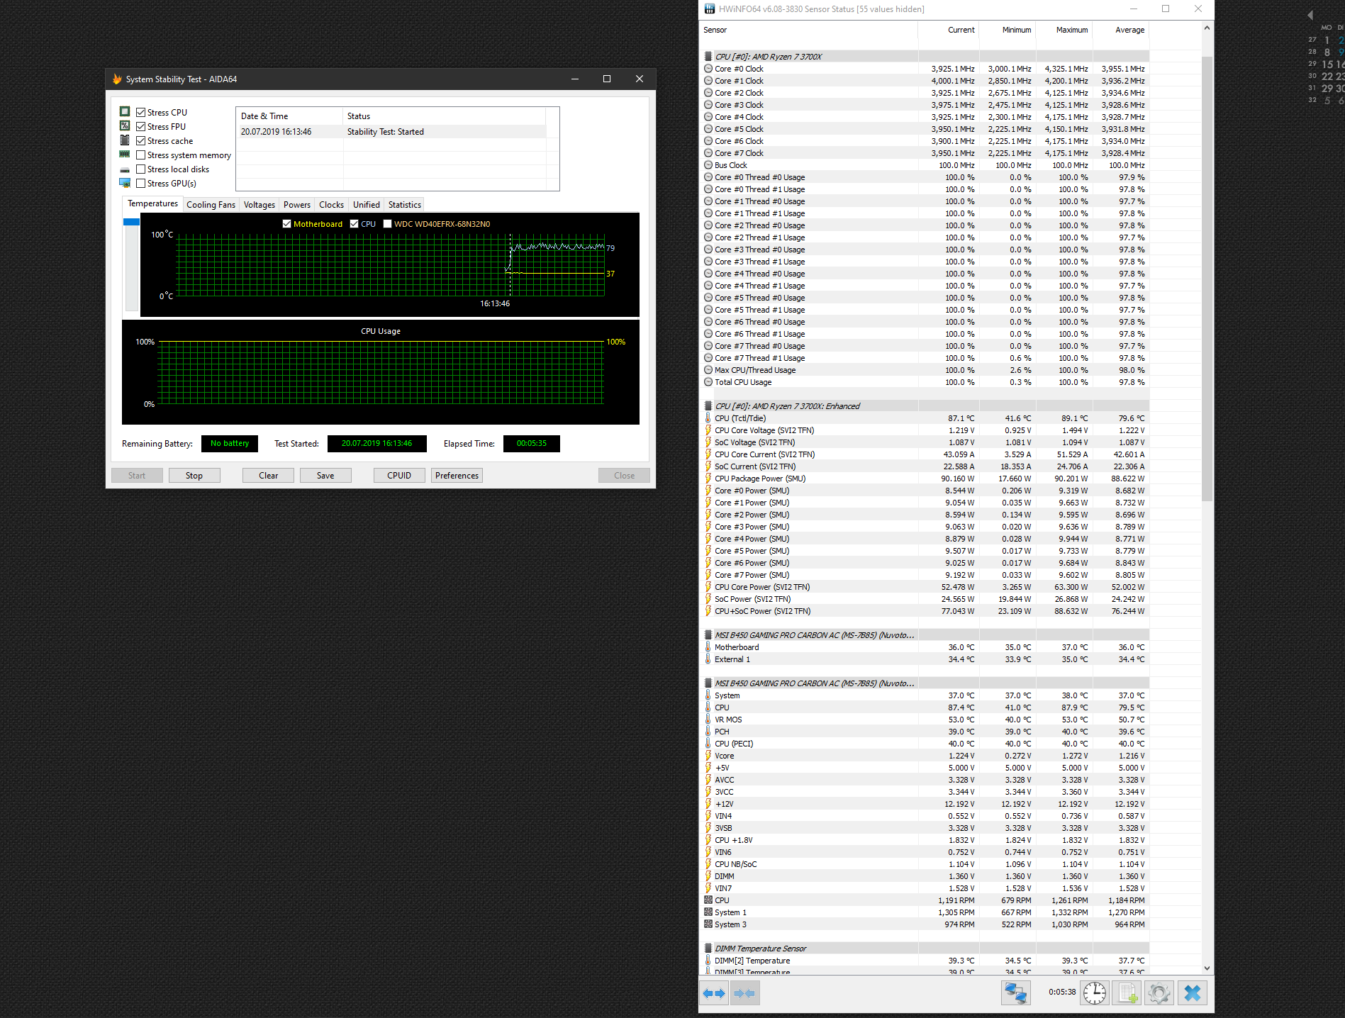
Task: Click the monitor icon beside Stress GPU(s)
Action: tap(125, 183)
